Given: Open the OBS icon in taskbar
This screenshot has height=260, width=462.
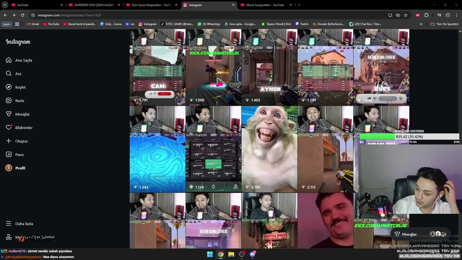Looking at the screenshot, I should click(x=242, y=254).
